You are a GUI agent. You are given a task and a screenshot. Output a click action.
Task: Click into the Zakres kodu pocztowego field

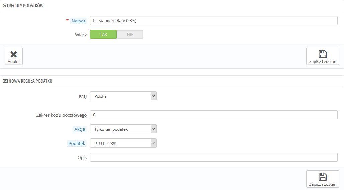[214, 115]
